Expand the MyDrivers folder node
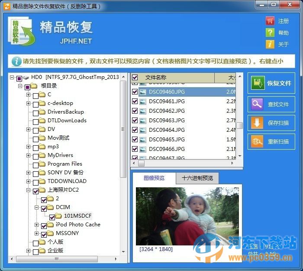Image resolution: width=303 pixels, height=271 pixels. point(29,155)
